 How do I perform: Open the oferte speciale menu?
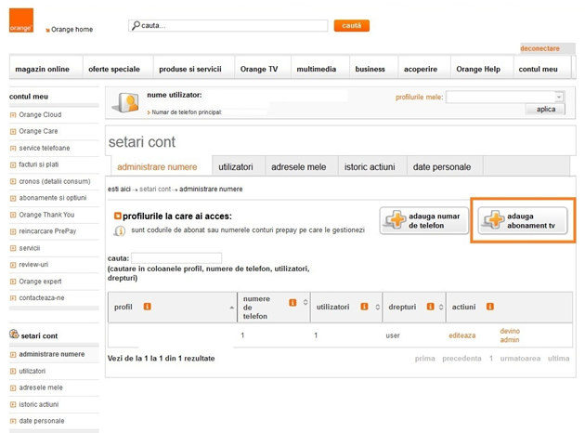coord(114,69)
